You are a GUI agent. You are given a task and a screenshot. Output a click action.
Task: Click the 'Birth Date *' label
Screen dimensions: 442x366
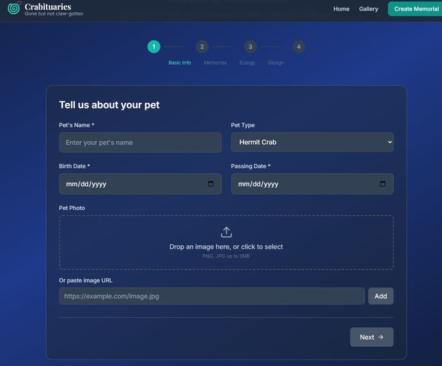[74, 166]
